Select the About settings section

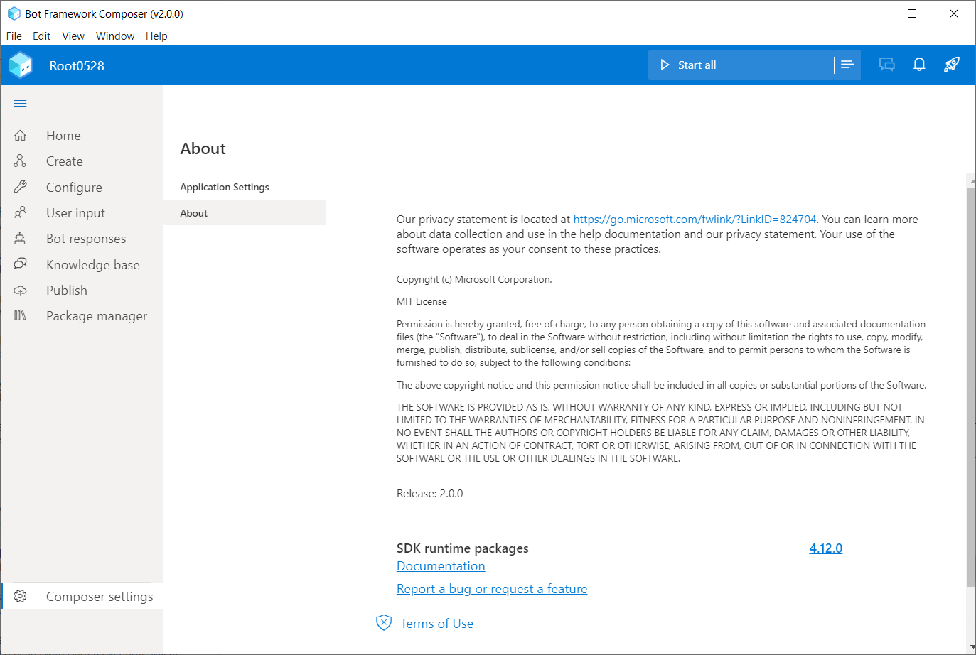pyautogui.click(x=245, y=213)
